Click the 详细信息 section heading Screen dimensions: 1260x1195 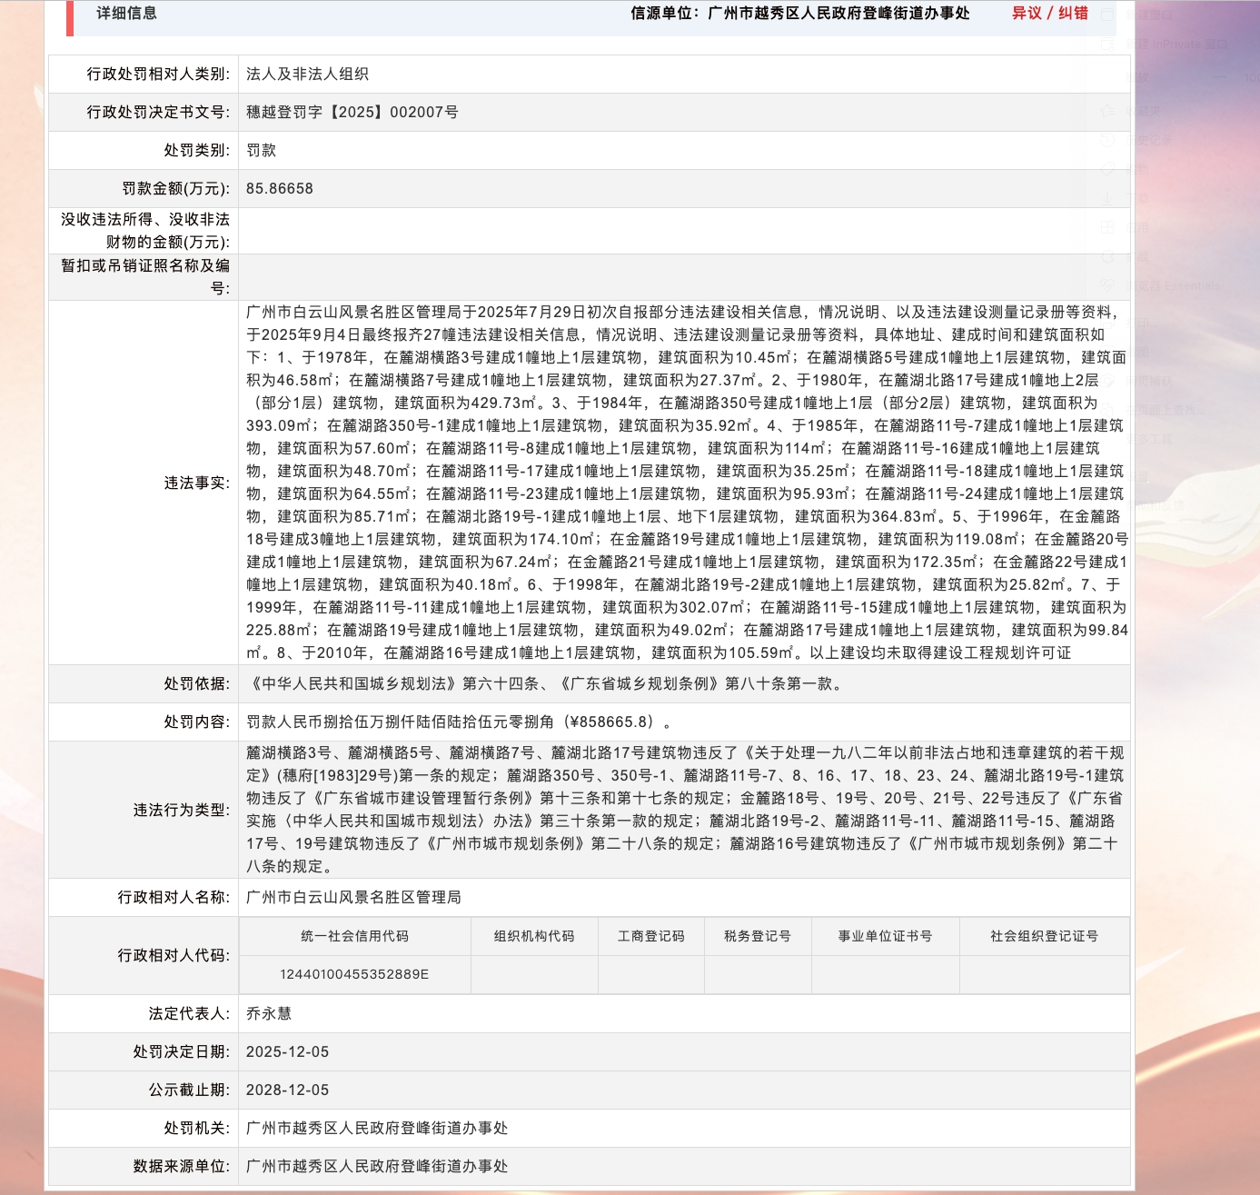pyautogui.click(x=126, y=14)
